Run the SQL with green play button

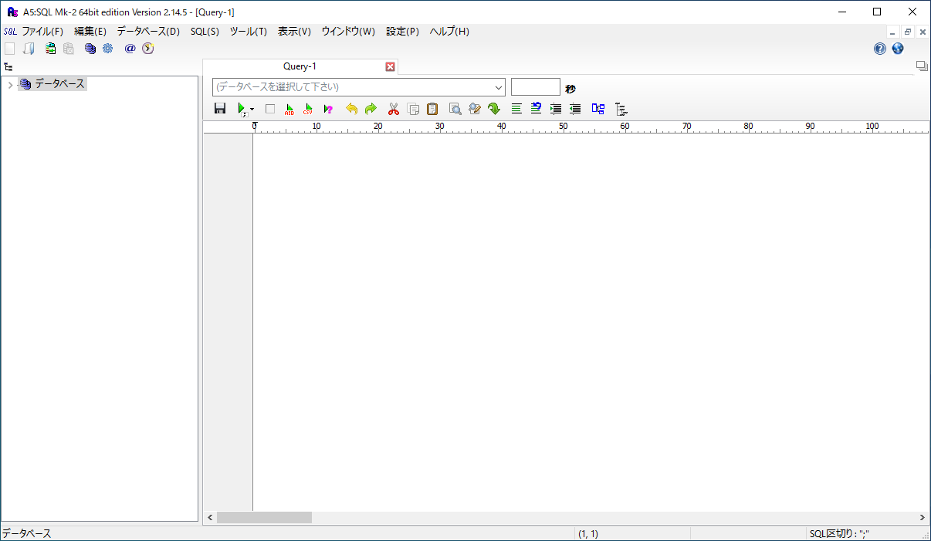coord(242,109)
